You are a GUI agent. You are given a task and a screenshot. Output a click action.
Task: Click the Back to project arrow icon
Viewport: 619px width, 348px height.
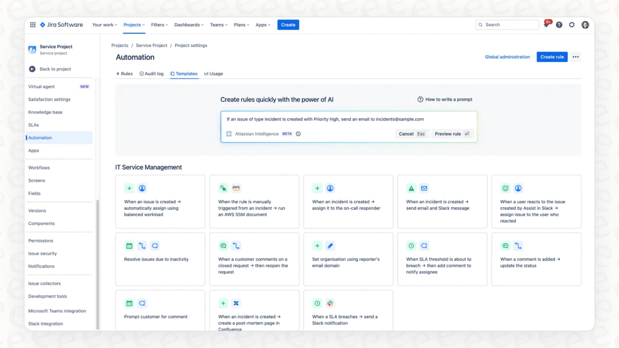(x=32, y=69)
